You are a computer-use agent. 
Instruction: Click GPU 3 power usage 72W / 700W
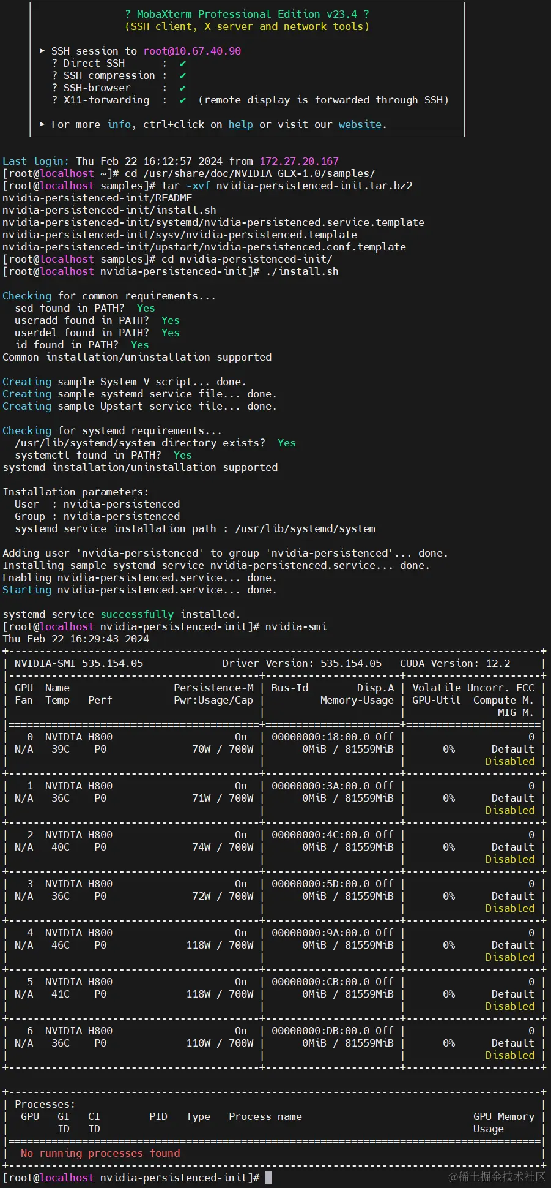[223, 896]
